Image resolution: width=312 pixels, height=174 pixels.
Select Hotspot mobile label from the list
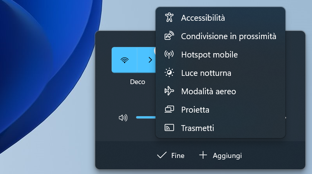(209, 54)
